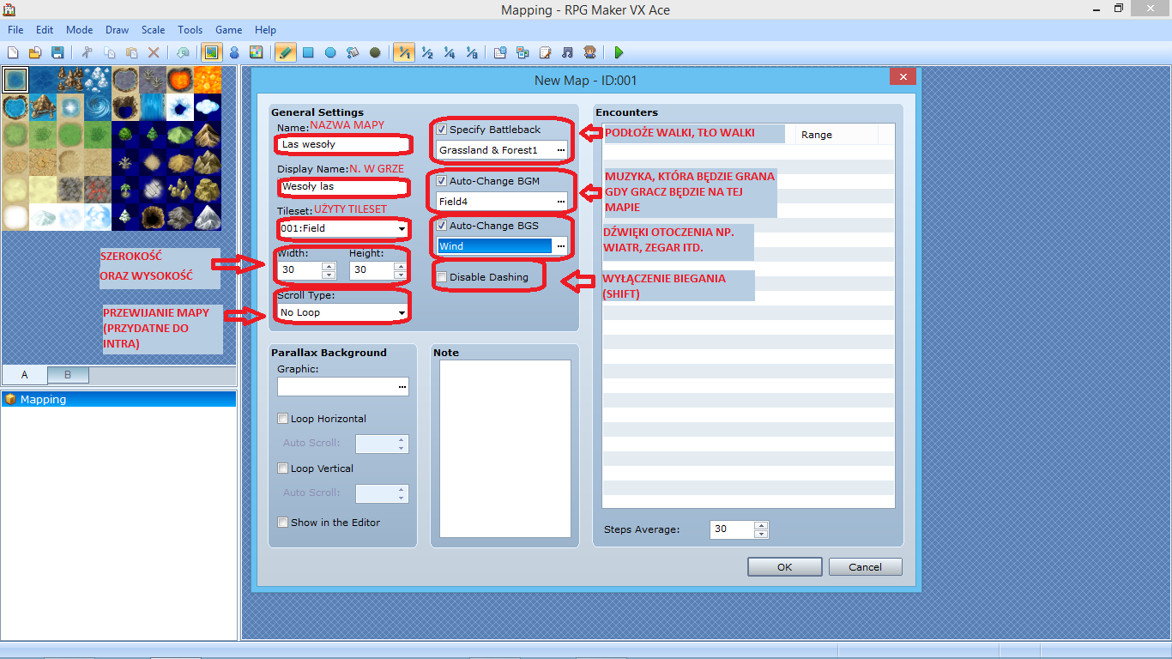1172x659 pixels.
Task: Undo the last action with arrow icon
Action: pos(183,52)
